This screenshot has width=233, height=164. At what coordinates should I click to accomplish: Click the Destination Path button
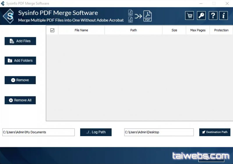(215, 132)
